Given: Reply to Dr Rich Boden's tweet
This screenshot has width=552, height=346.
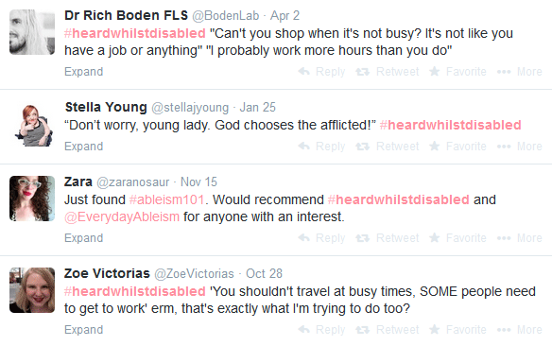Looking at the screenshot, I should [x=321, y=72].
